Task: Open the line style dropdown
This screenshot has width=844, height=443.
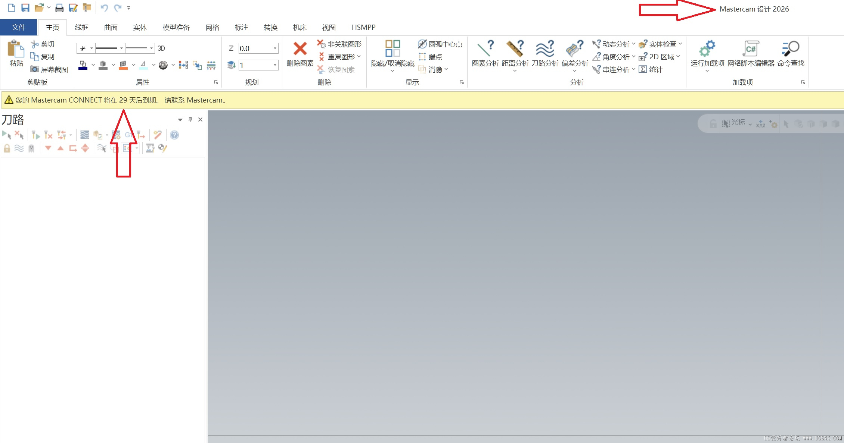Action: tap(121, 48)
